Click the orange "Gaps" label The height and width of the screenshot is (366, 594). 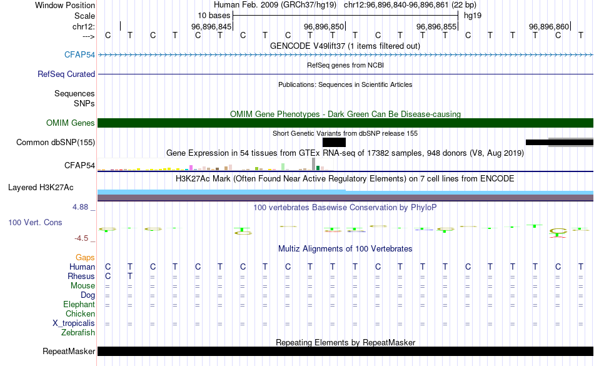pyautogui.click(x=85, y=258)
